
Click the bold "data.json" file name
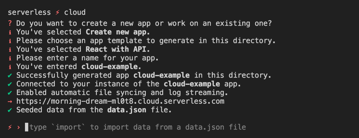pos(126,110)
